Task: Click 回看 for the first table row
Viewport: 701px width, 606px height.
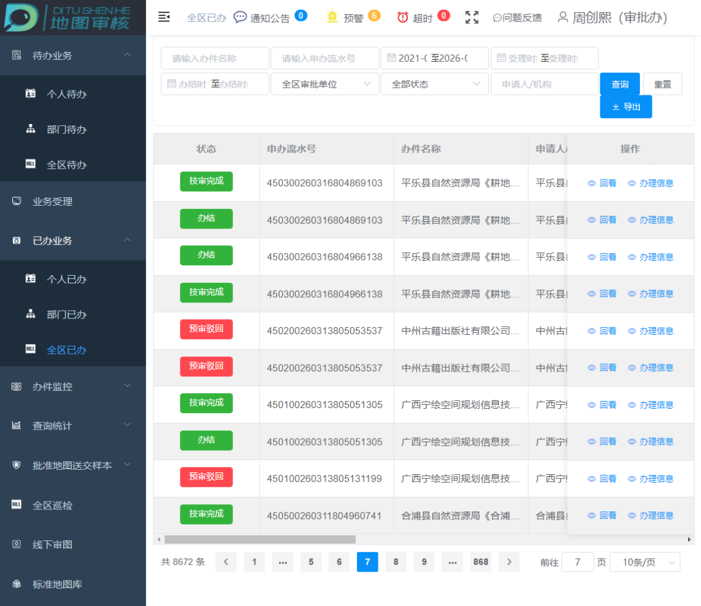Action: [602, 184]
